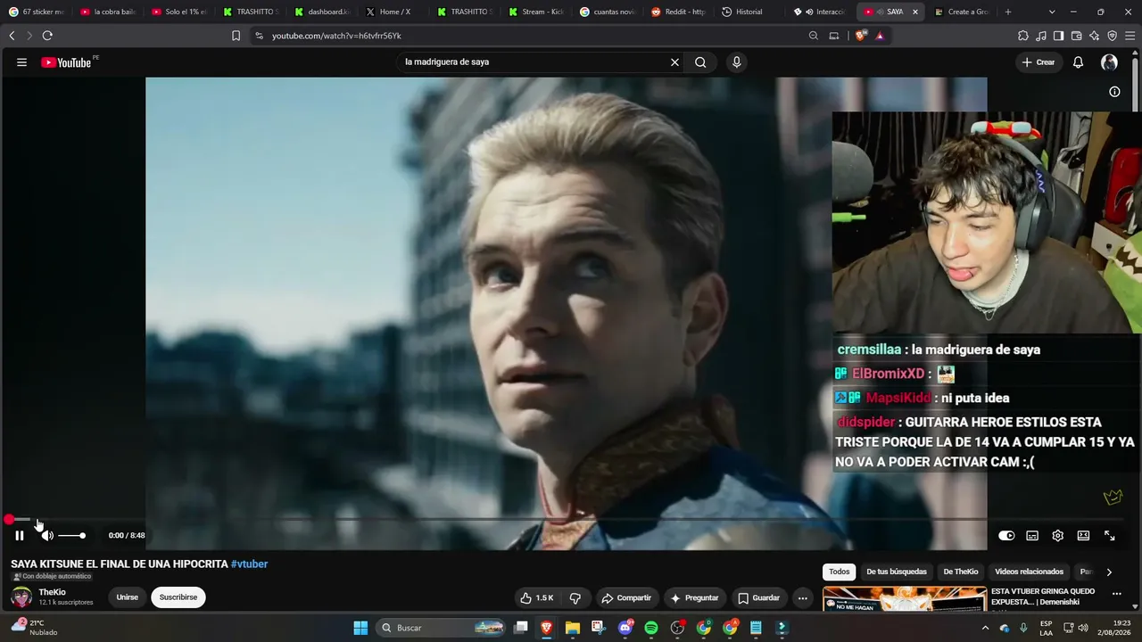Screen dimensions: 1142x642
Task: Adjust the video volume slider
Action: [71, 535]
